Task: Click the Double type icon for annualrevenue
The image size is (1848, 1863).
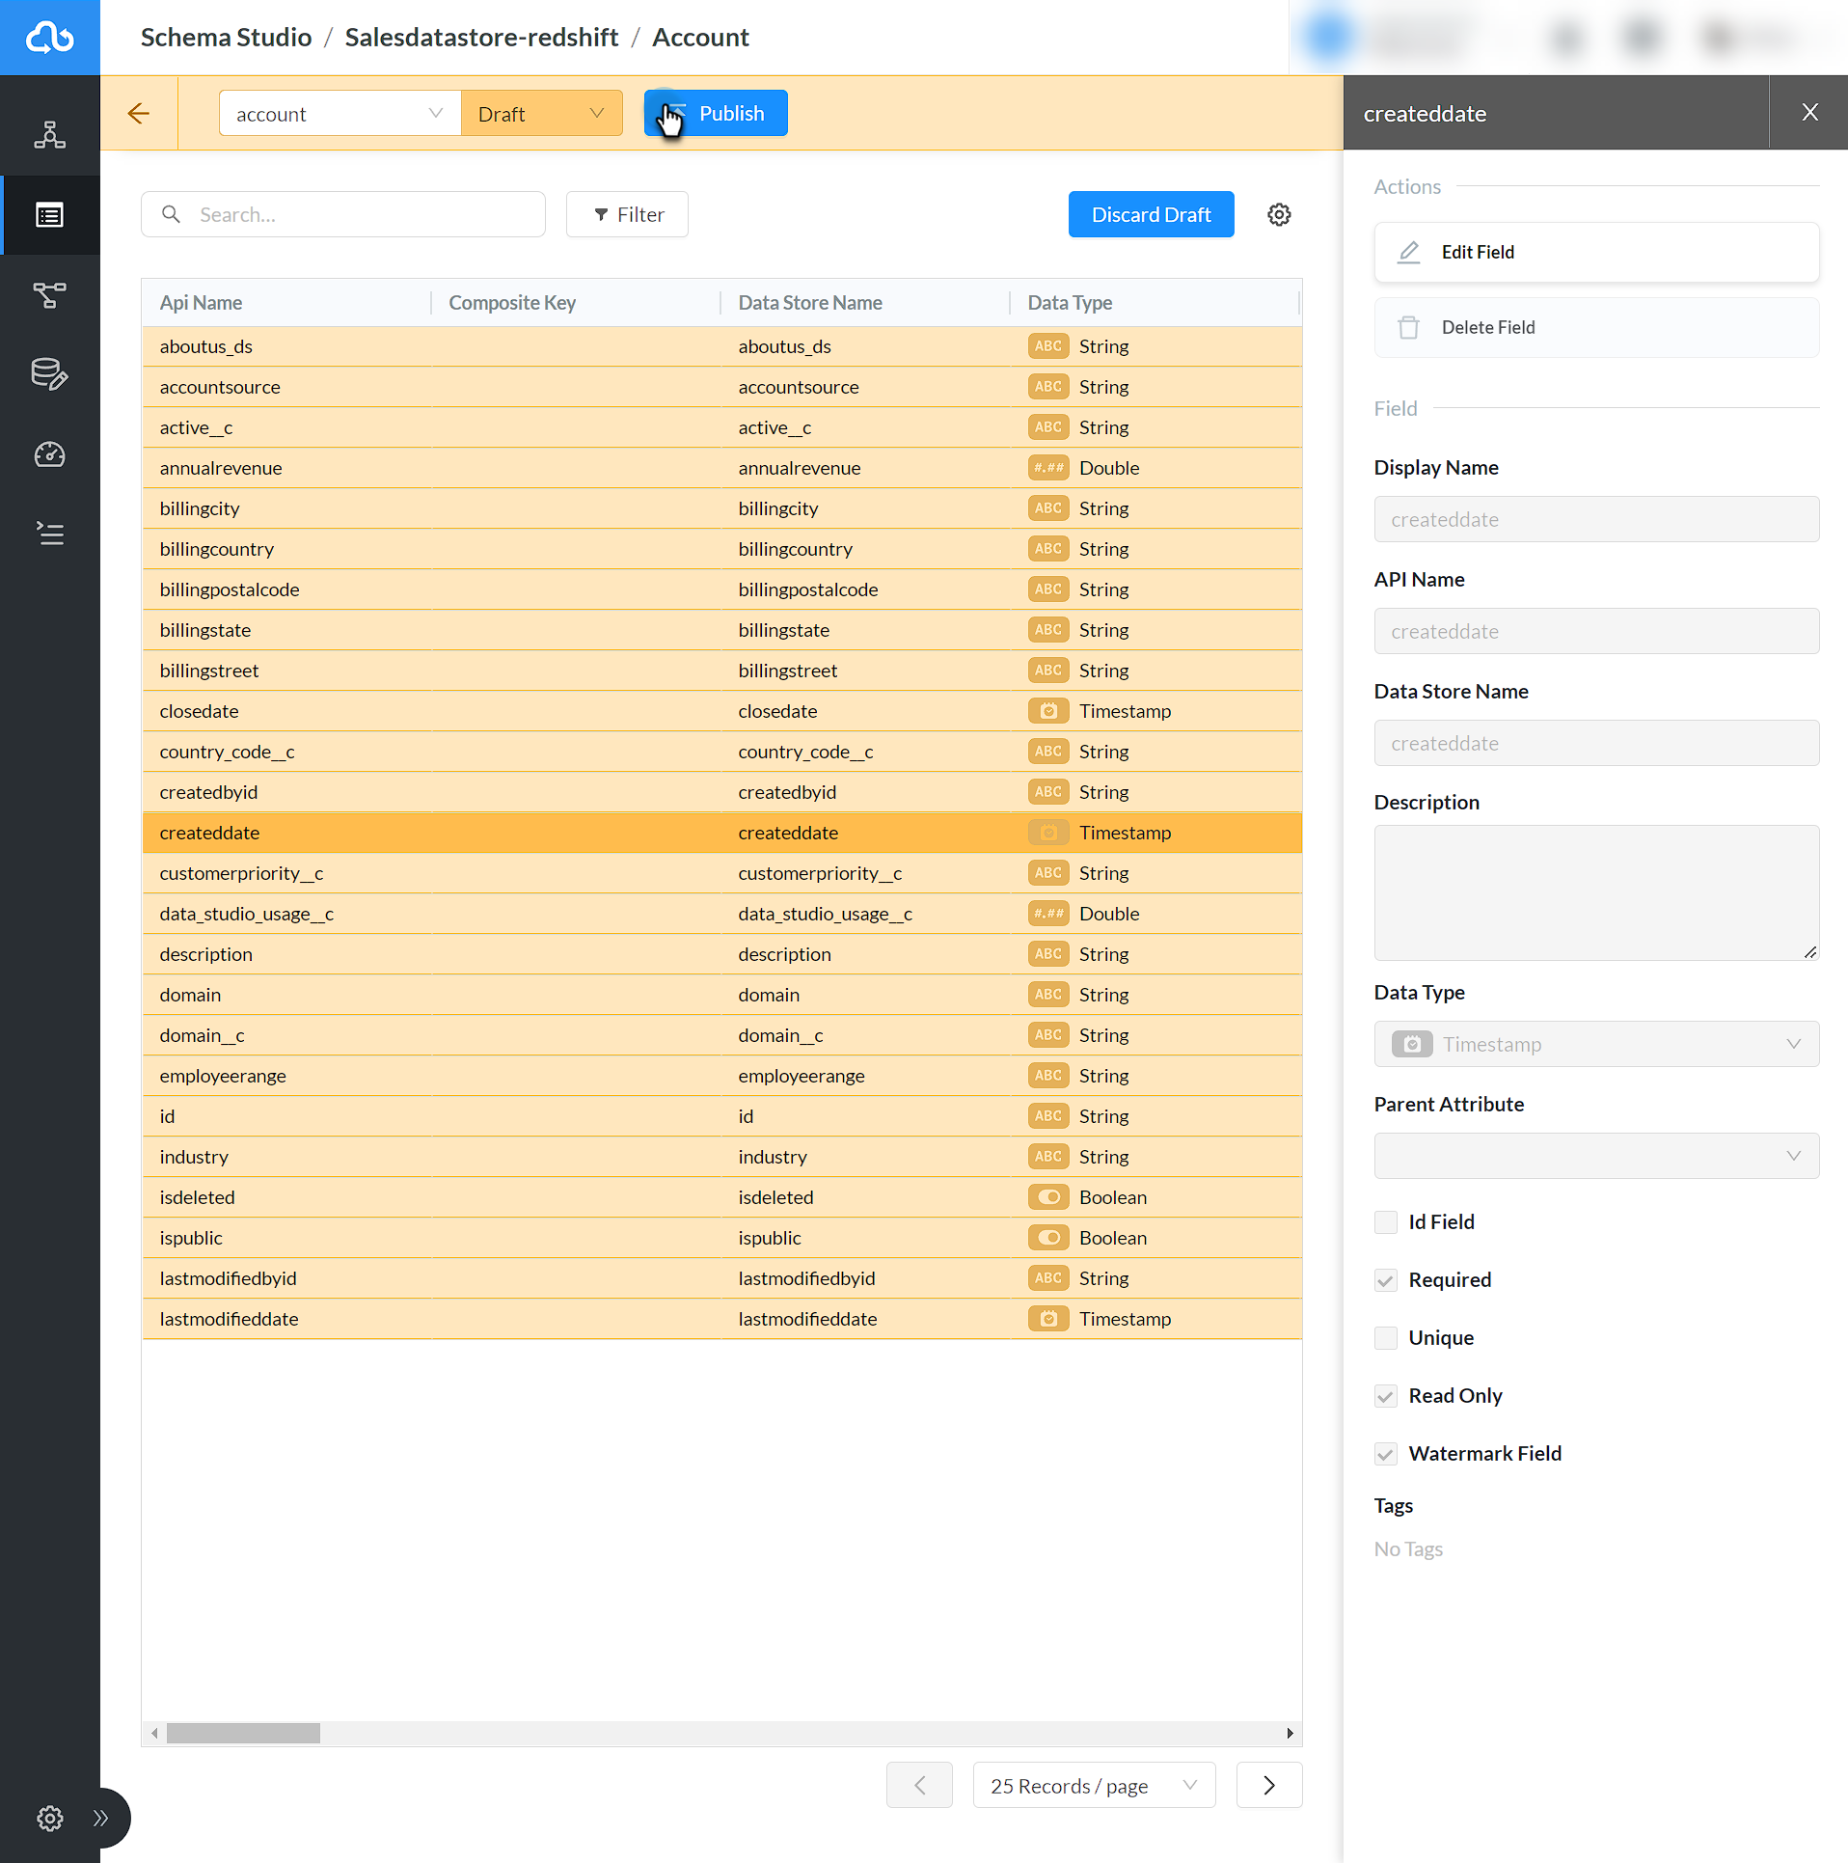Action: pyautogui.click(x=1047, y=468)
